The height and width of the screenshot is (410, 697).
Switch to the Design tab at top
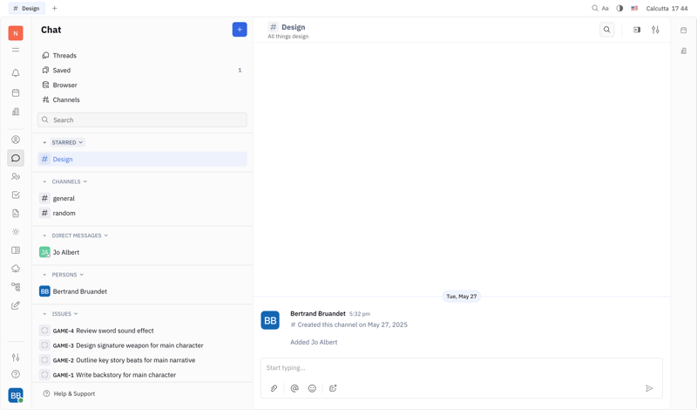27,8
